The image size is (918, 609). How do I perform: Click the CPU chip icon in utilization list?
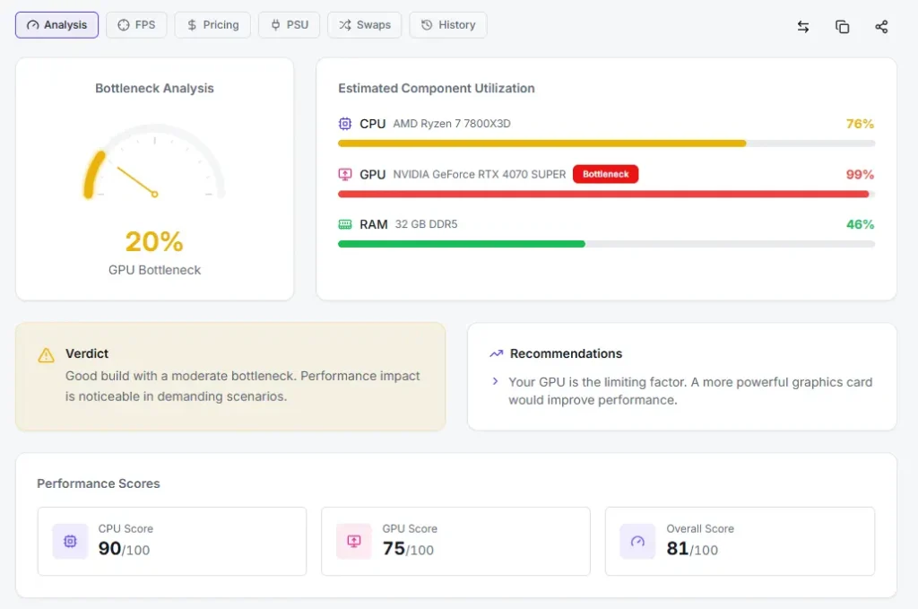point(345,124)
